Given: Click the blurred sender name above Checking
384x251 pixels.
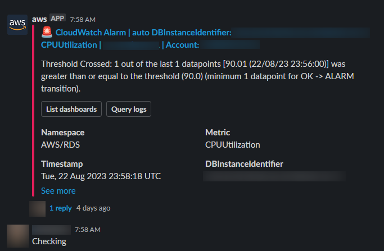Looking at the screenshot, I should click(51, 230).
